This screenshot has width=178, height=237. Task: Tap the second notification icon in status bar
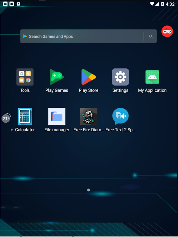[x=12, y=4]
